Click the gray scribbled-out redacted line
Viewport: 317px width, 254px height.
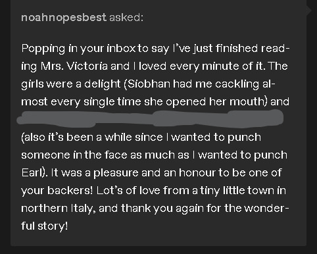click(150, 118)
